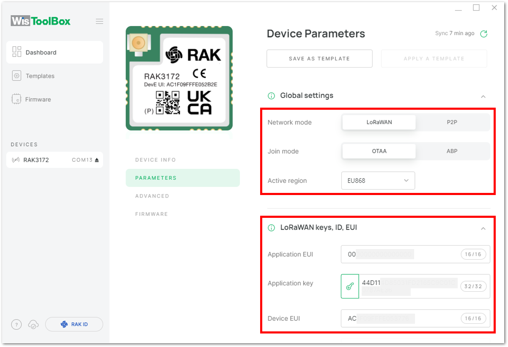
Task: Click the Sync 7 min ago text
Action: pyautogui.click(x=455, y=33)
